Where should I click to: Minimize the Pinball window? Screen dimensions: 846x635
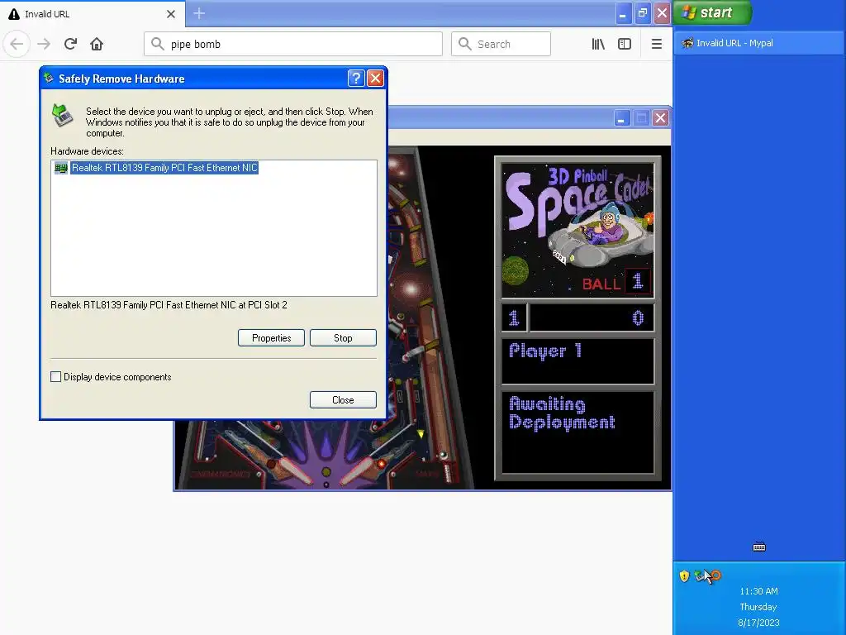[622, 117]
